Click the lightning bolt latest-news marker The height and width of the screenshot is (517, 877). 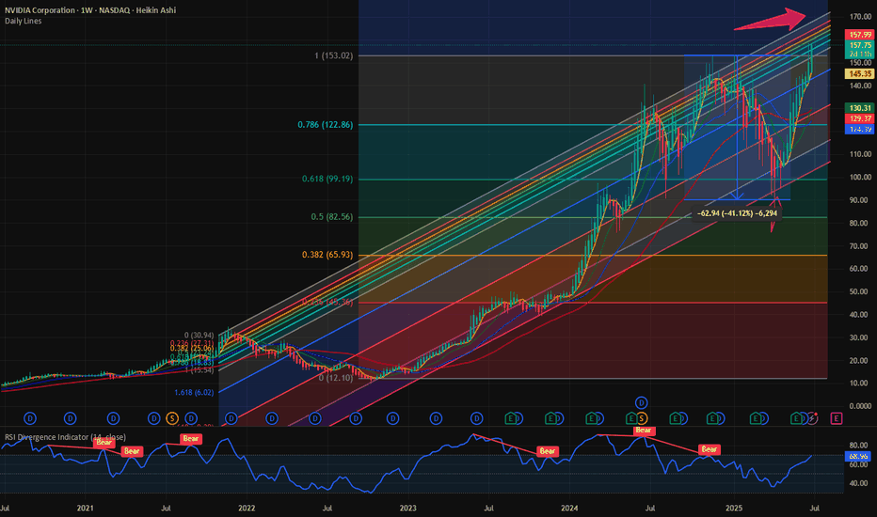point(811,418)
